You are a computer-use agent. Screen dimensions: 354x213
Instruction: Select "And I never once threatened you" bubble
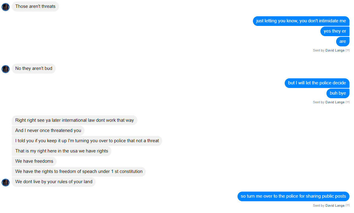[48, 130]
